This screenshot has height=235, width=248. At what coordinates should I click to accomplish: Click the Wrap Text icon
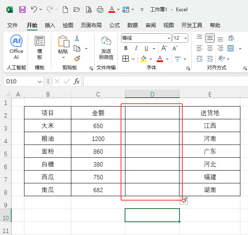tap(231, 38)
